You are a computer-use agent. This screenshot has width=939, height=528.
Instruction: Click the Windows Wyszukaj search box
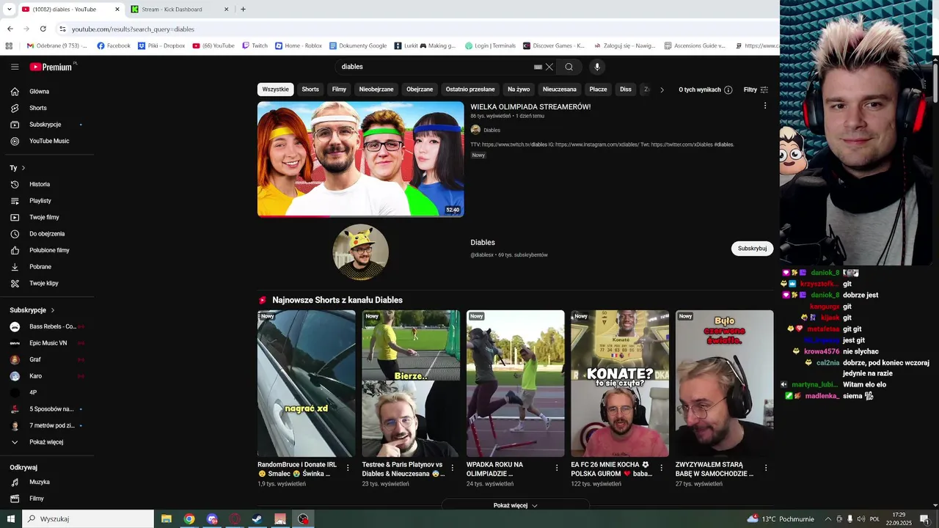[x=88, y=519]
